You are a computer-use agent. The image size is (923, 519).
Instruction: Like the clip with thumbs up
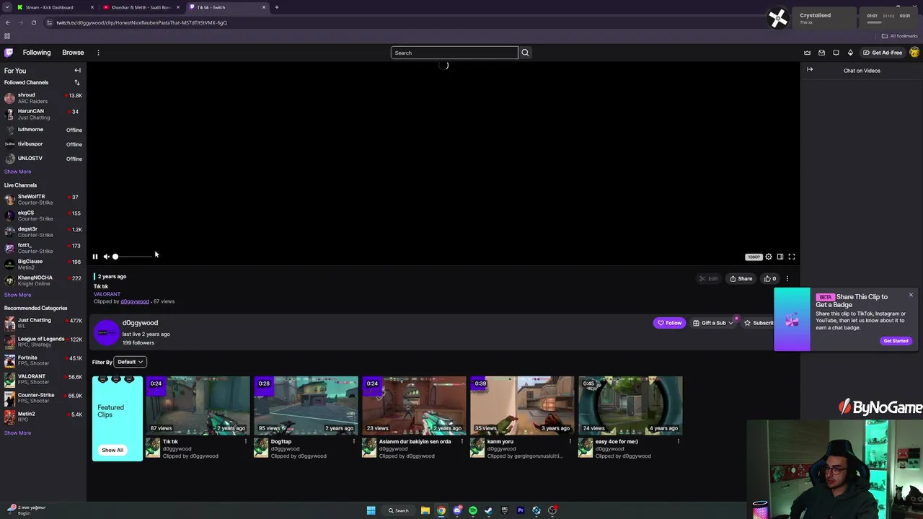770,279
